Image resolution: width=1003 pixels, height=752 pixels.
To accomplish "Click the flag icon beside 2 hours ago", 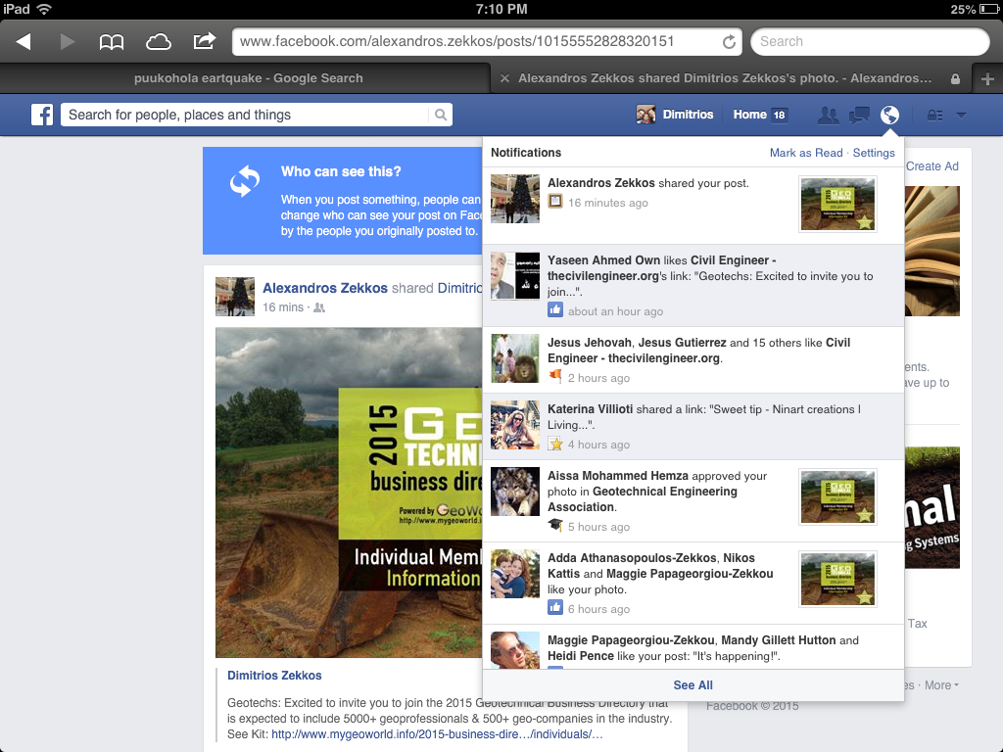I will 555,376.
